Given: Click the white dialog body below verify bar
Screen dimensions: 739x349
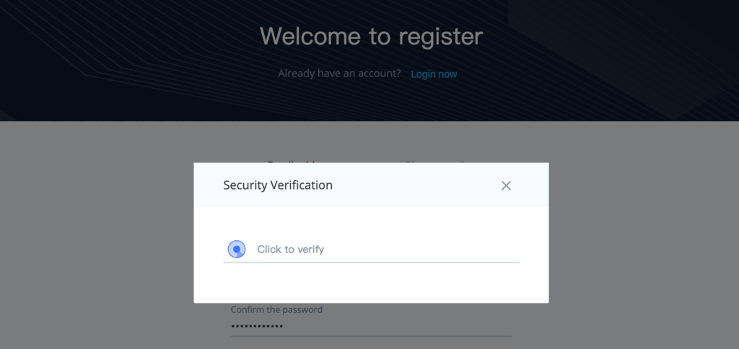Looking at the screenshot, I should coord(371,283).
